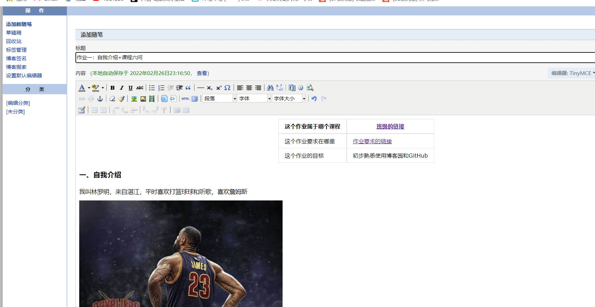Insert a horizontal rule line

click(x=201, y=88)
